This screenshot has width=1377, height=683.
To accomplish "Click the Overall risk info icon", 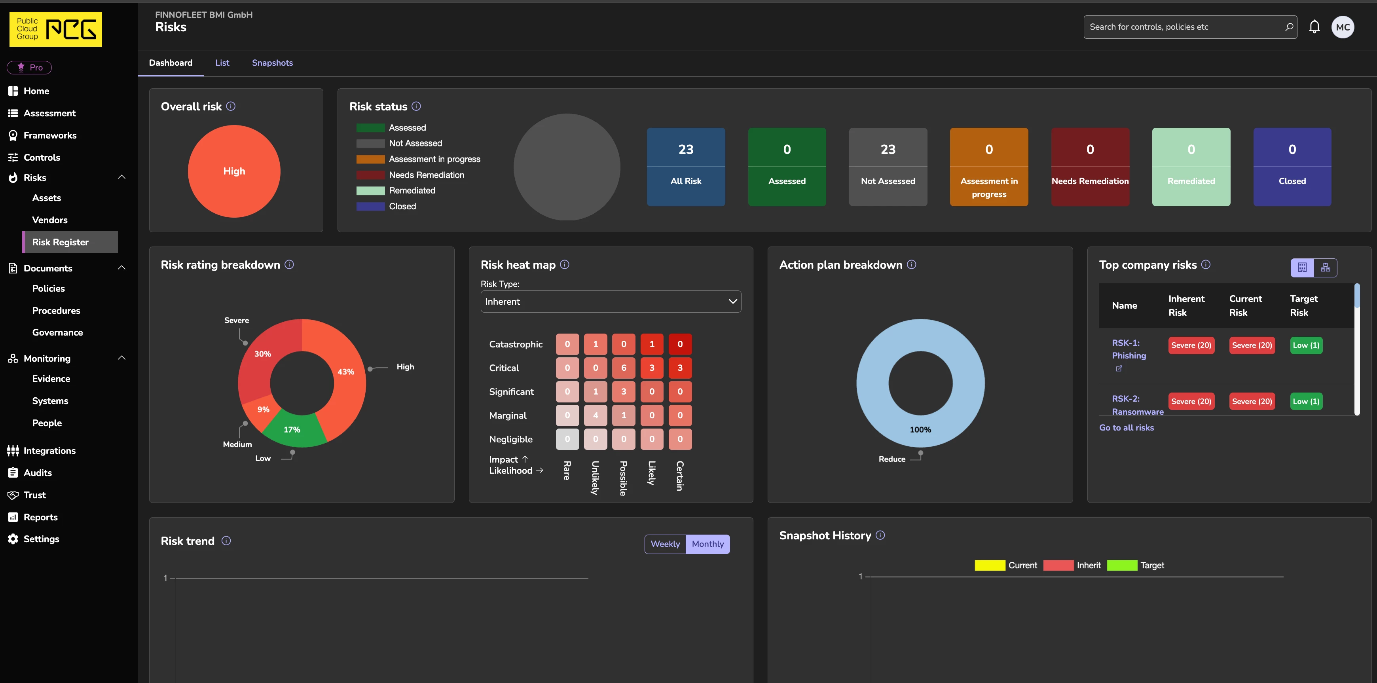I will tap(231, 106).
